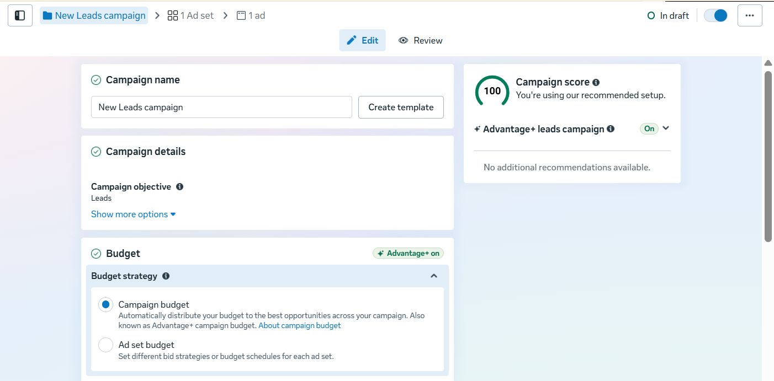Image resolution: width=774 pixels, height=381 pixels.
Task: Toggle the In draft publish switch
Action: (x=715, y=15)
